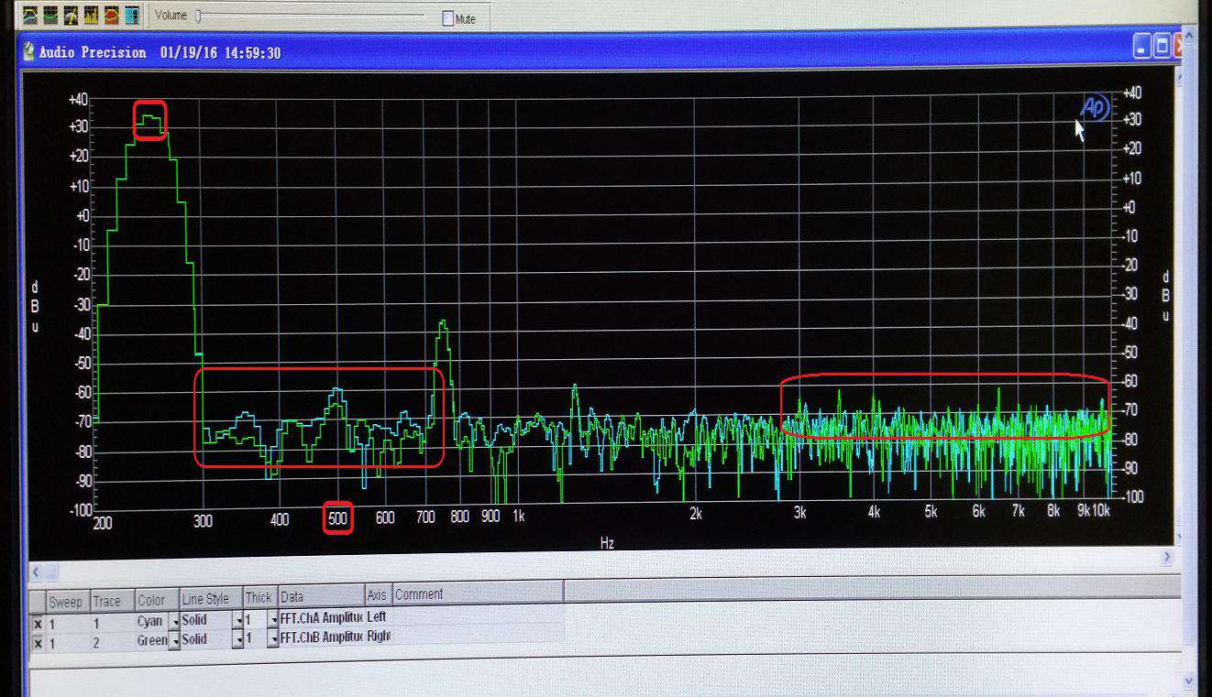Image resolution: width=1212 pixels, height=697 pixels.
Task: Click the Ap logo on the graph
Action: [1095, 108]
